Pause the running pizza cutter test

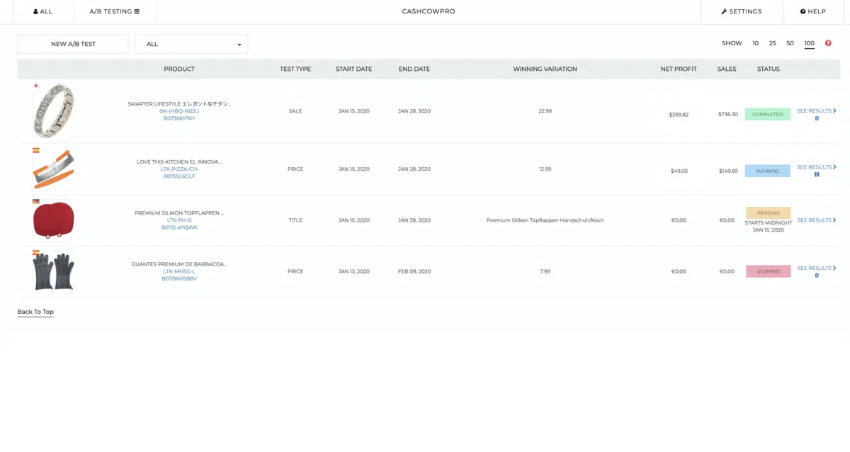(817, 174)
